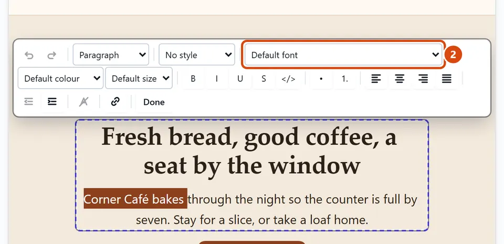Toggle italic formatting with I button

click(x=217, y=79)
